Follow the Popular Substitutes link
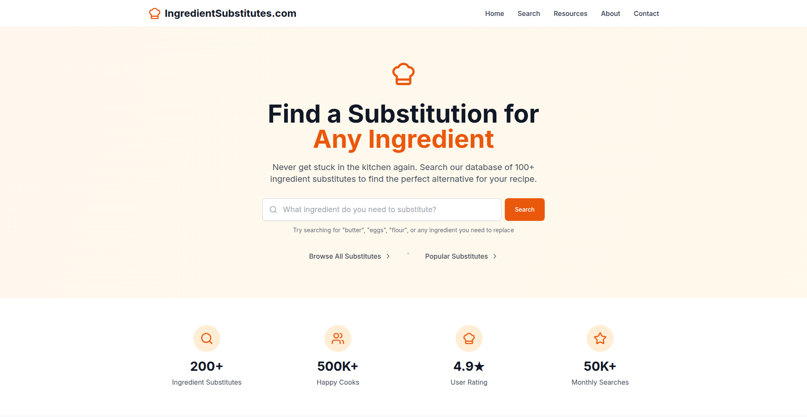Viewport: 807px width, 417px height. pyautogui.click(x=456, y=256)
